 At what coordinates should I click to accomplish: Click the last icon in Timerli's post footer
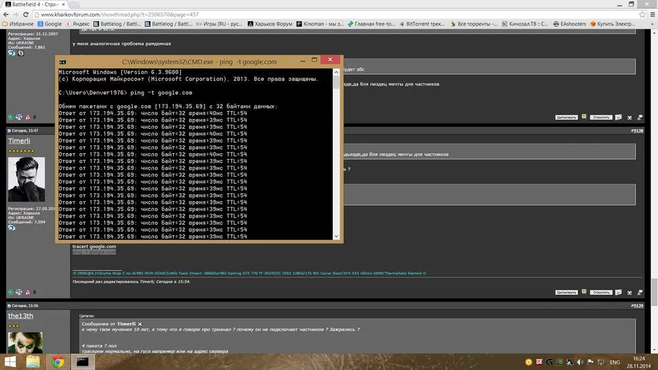[x=640, y=292]
